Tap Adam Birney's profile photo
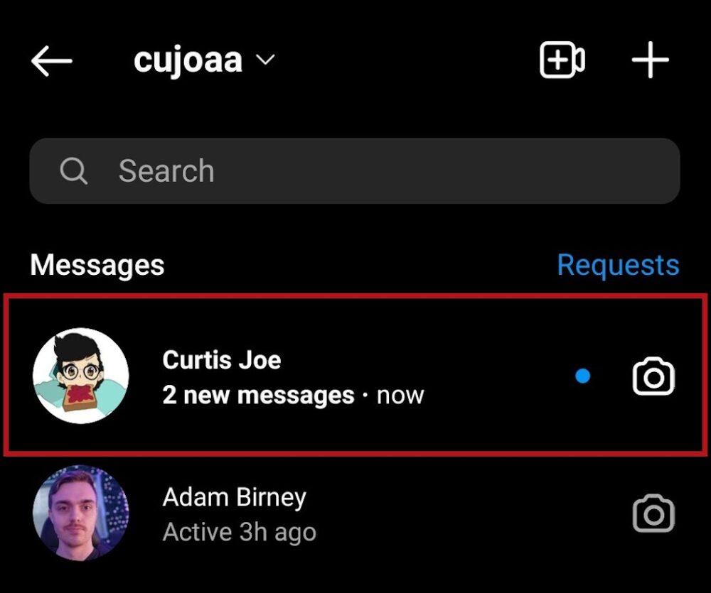 (x=81, y=513)
